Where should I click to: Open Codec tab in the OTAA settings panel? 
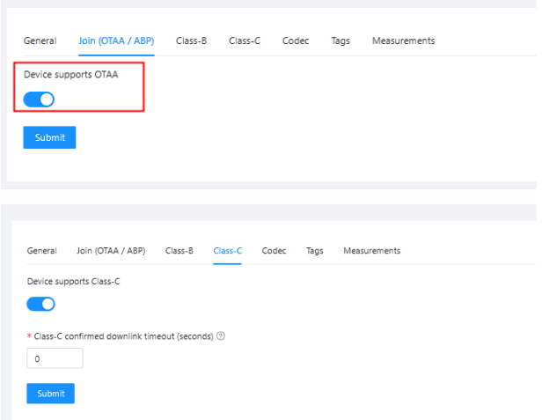295,41
